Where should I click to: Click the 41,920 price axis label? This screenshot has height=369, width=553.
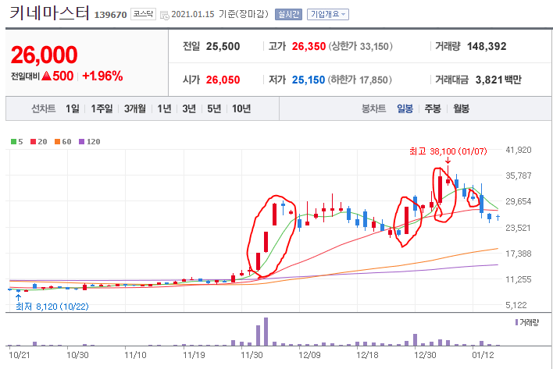click(519, 150)
